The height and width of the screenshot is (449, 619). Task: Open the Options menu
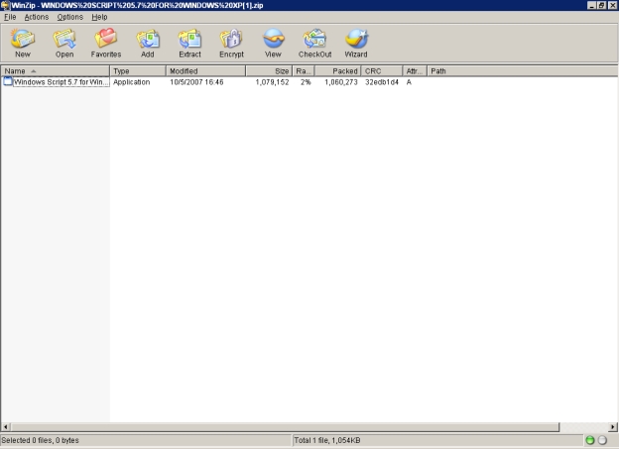click(69, 17)
